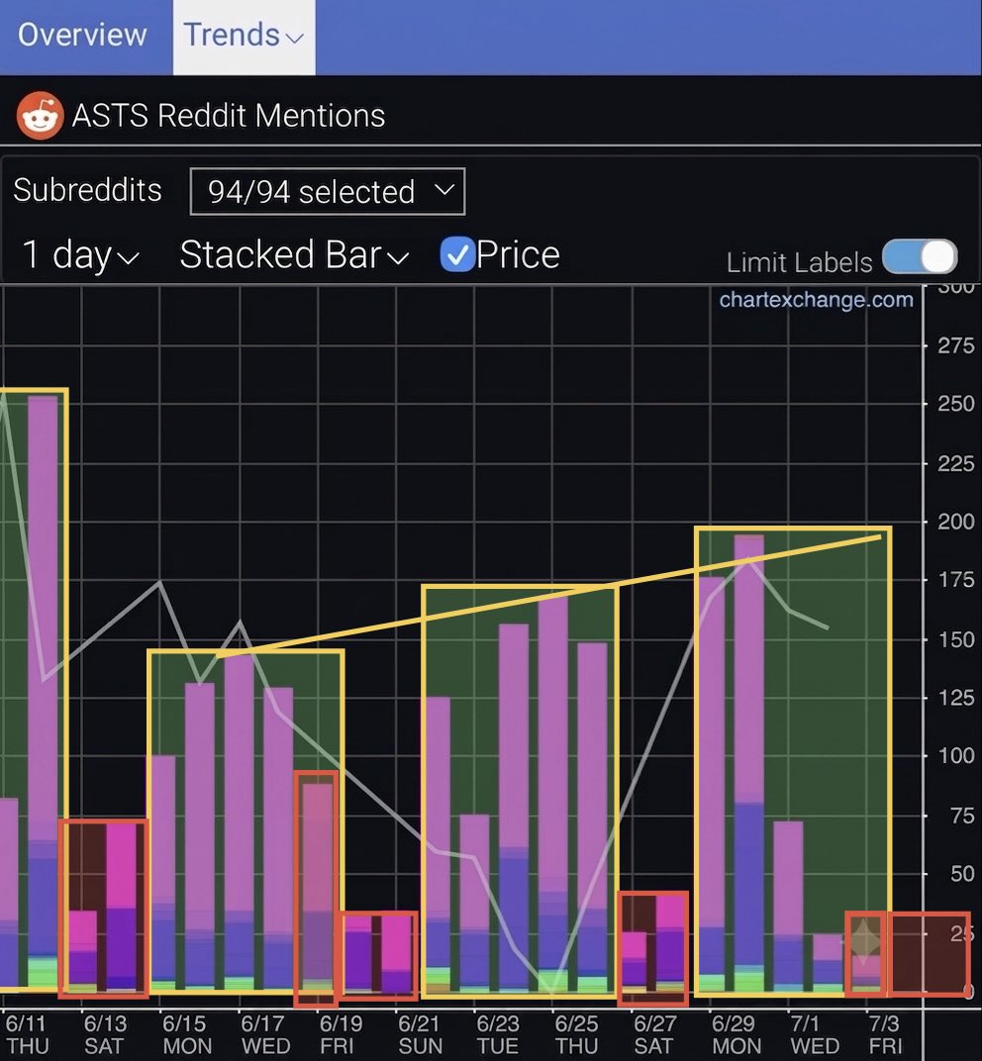This screenshot has width=982, height=1061.
Task: Open the 94/94 selected subreddits dropdown
Action: pos(328,191)
